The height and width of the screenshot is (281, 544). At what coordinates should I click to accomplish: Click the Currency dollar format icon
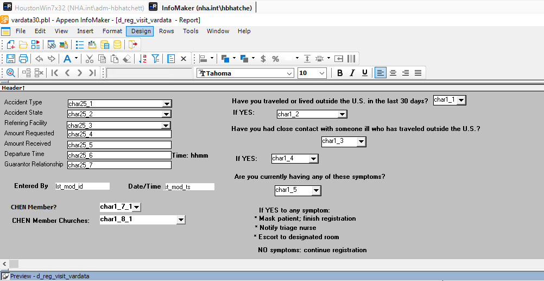coord(263,59)
